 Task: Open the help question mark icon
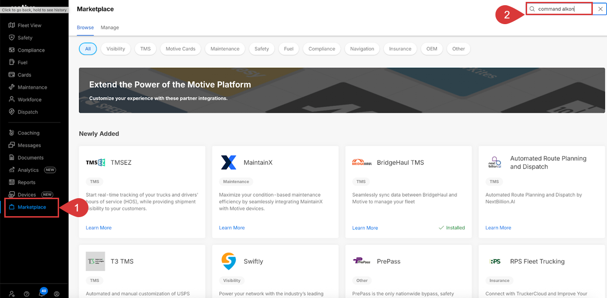pos(26,294)
